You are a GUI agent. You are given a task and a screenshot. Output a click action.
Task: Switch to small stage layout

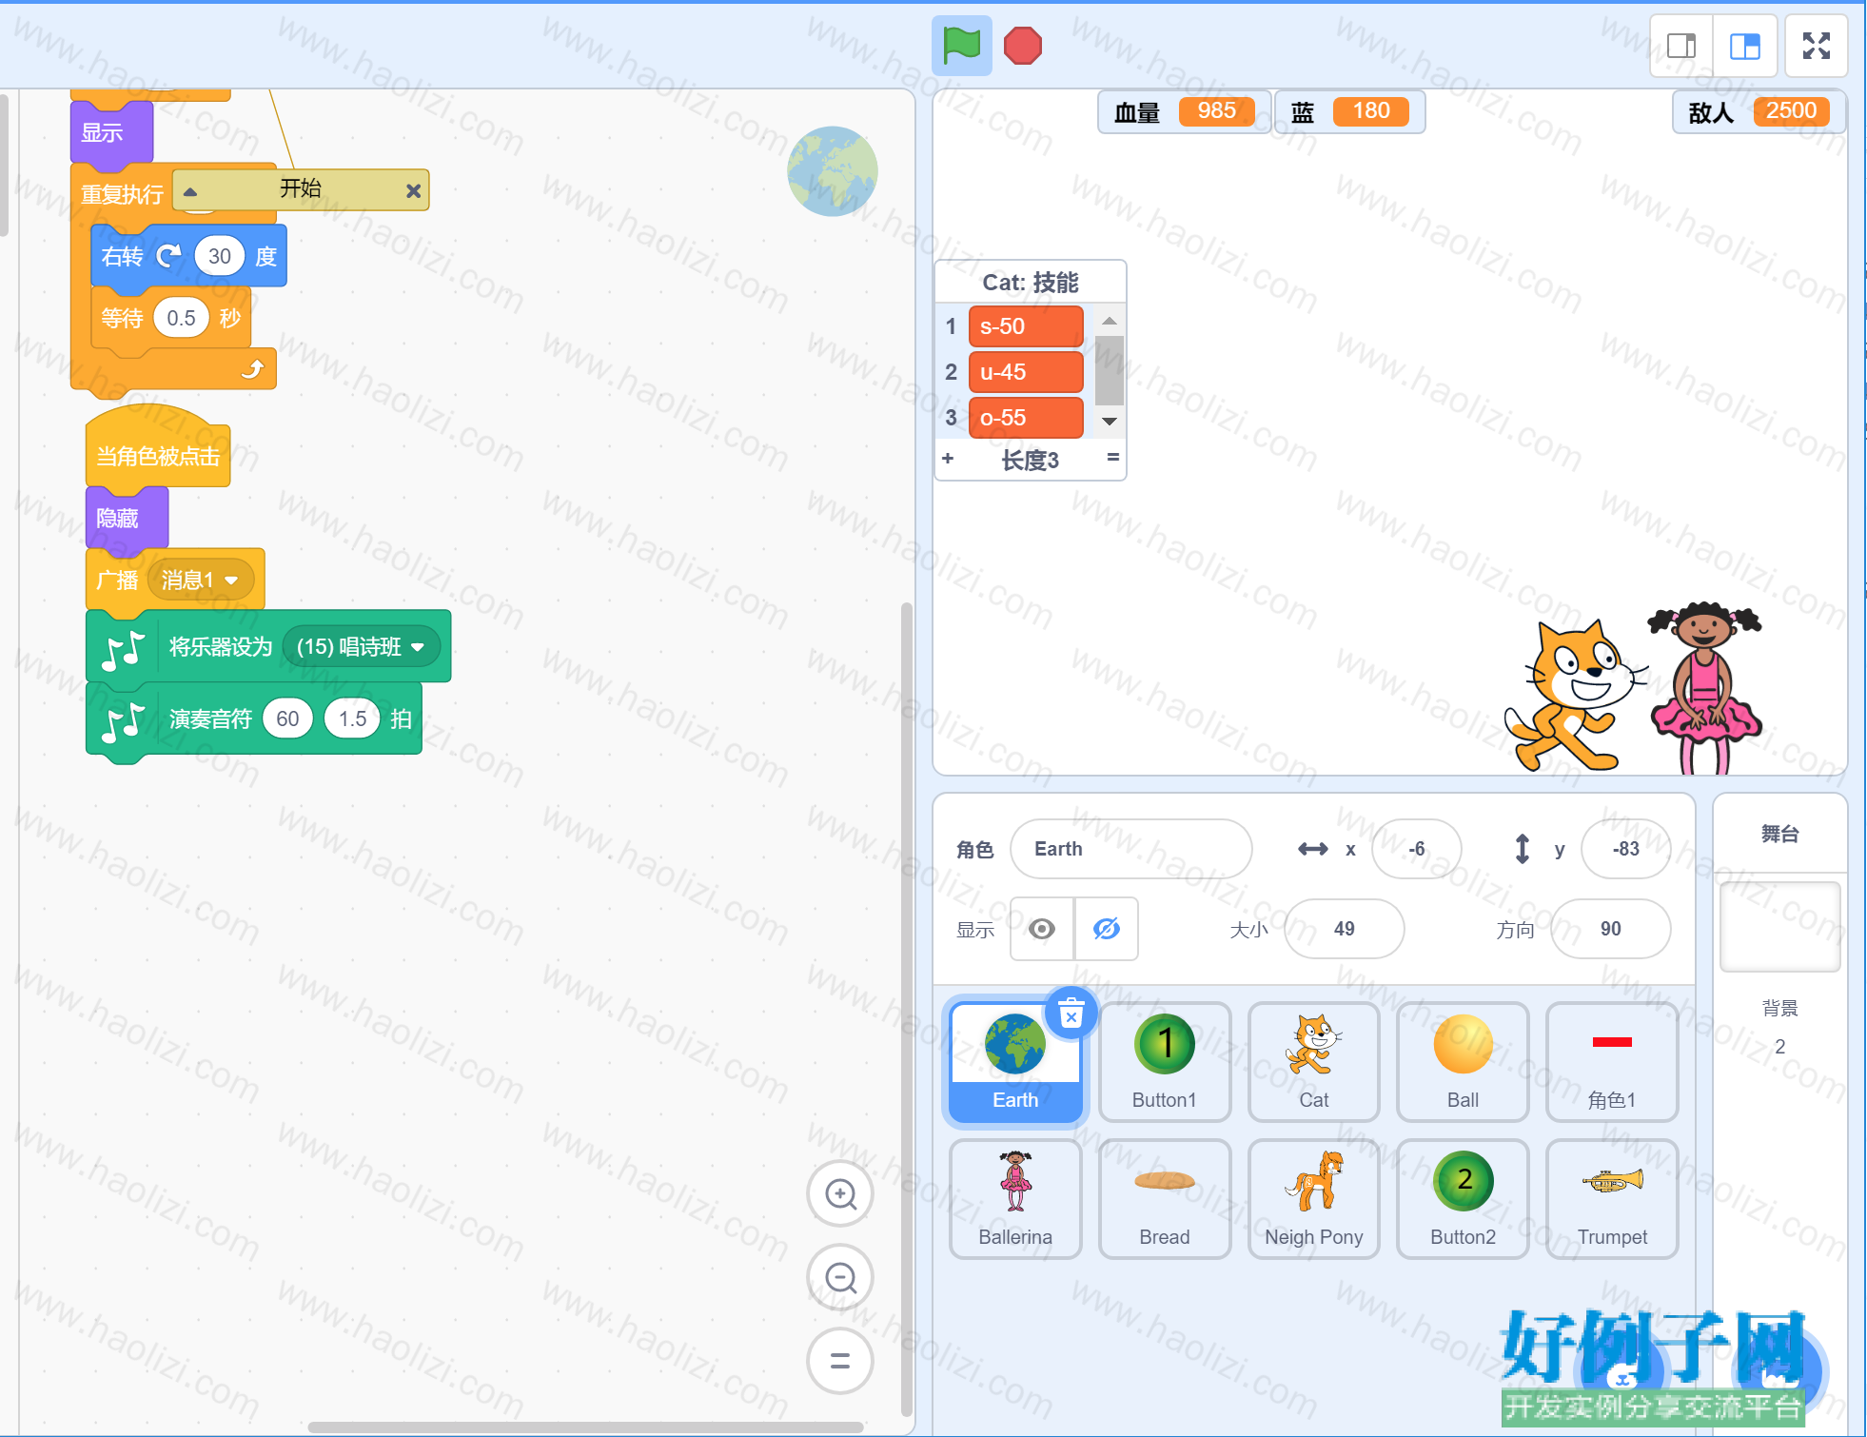point(1681,46)
